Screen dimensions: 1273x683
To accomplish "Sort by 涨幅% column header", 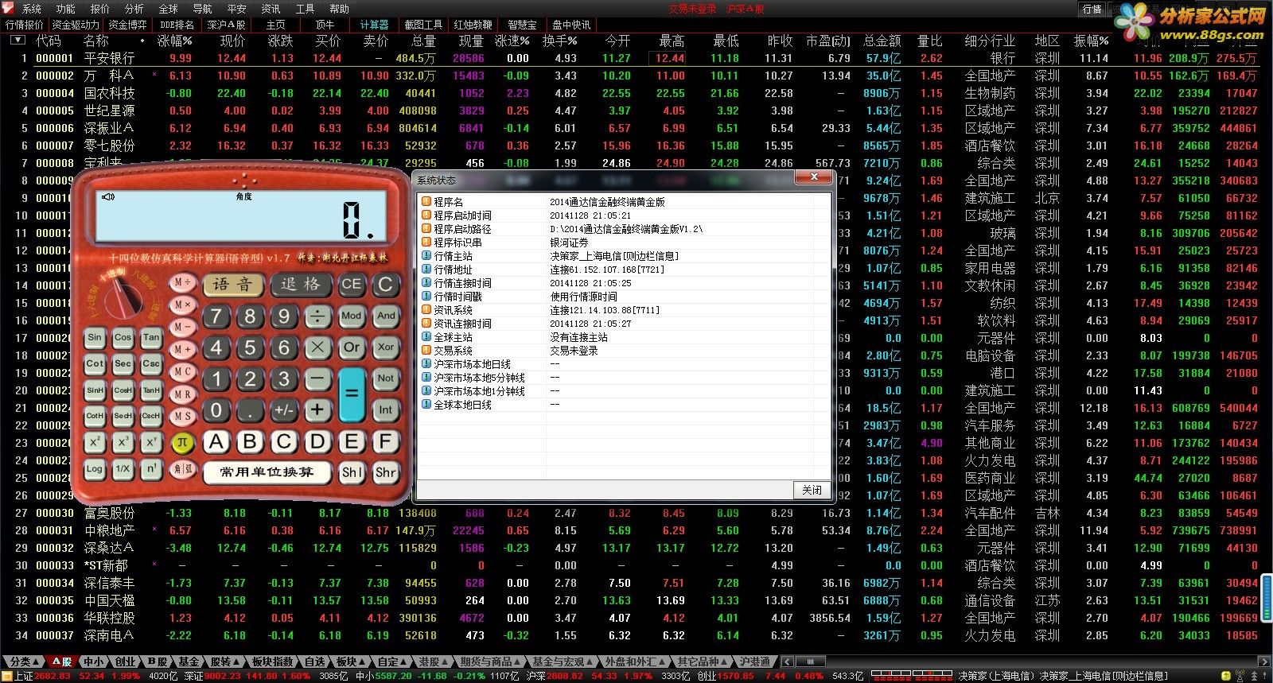I will point(175,41).
